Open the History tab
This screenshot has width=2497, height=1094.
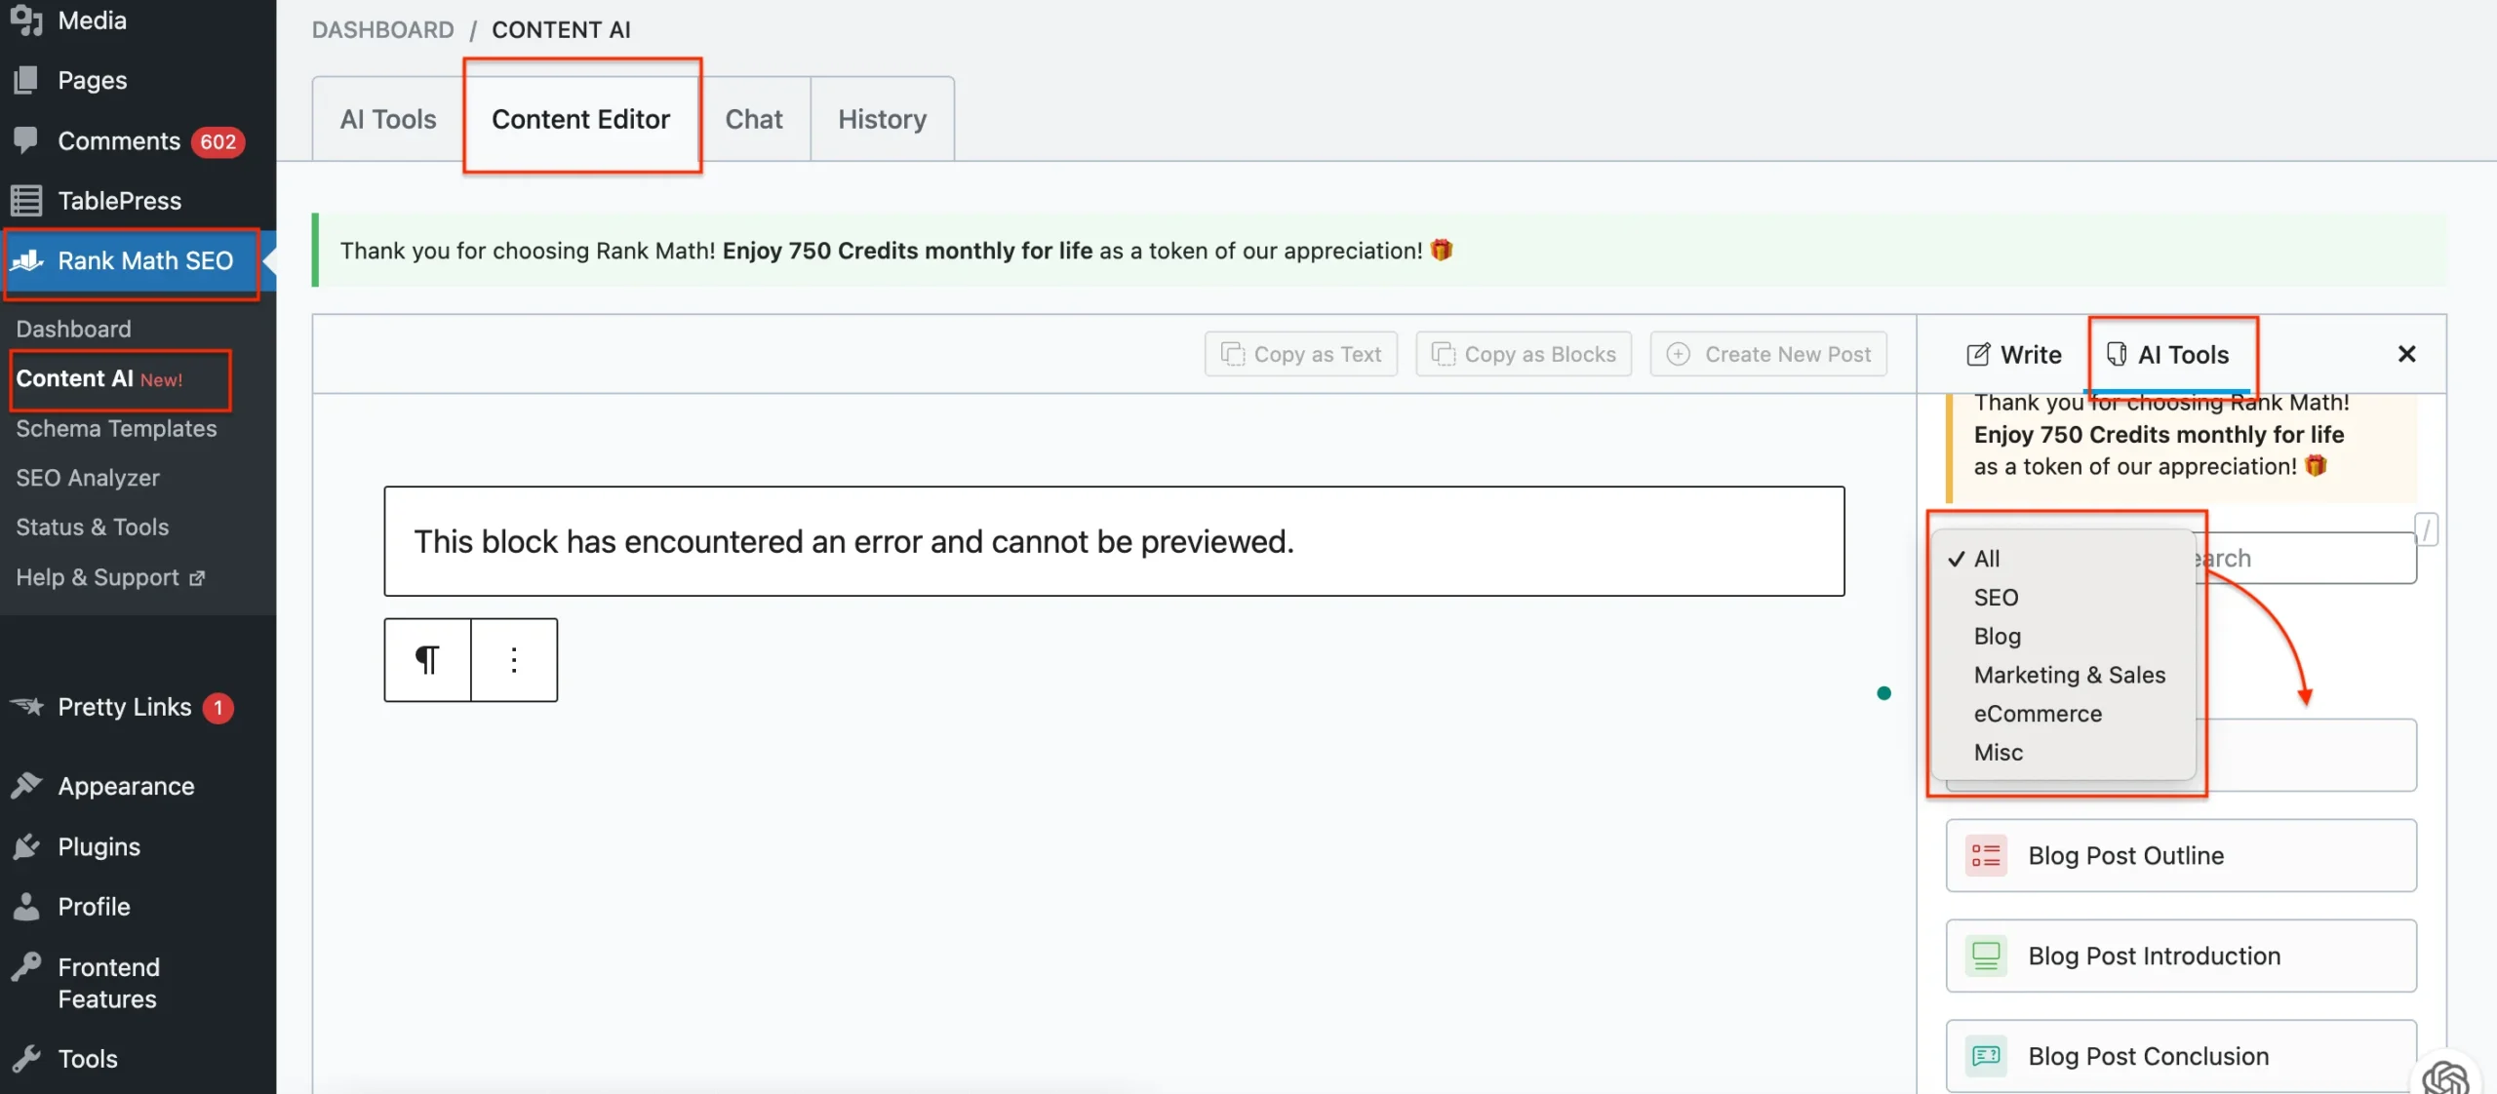point(881,118)
